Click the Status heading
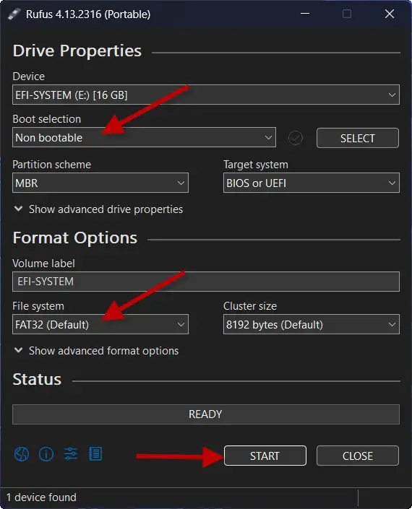 [x=37, y=379]
